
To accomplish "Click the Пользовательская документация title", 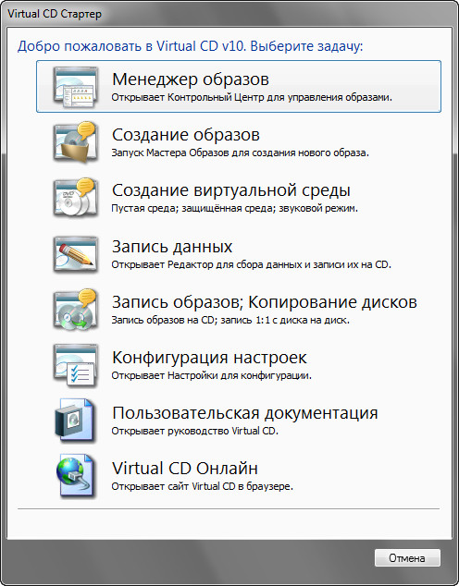I will point(245,413).
